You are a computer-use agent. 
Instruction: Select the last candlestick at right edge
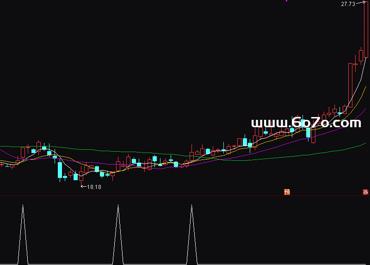point(366,30)
